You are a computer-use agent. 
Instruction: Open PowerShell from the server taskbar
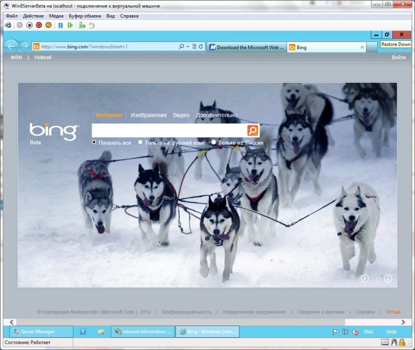pyautogui.click(x=83, y=331)
